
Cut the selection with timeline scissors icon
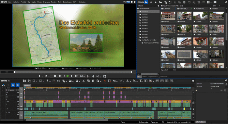point(84,81)
